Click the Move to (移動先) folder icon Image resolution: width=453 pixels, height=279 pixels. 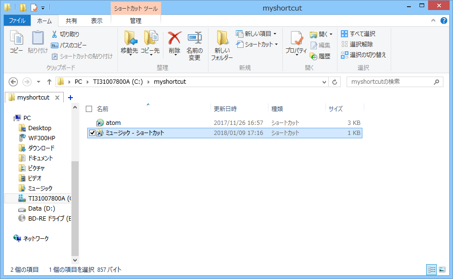[130, 38]
